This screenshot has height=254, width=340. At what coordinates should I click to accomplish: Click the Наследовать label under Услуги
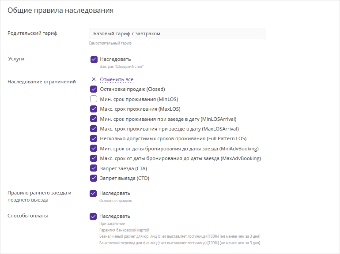[115, 59]
